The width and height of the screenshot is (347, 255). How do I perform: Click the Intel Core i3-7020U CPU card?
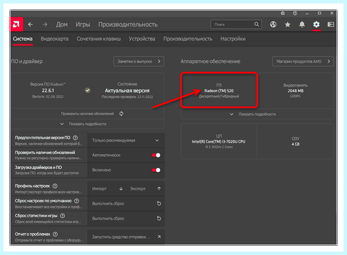pyautogui.click(x=219, y=141)
